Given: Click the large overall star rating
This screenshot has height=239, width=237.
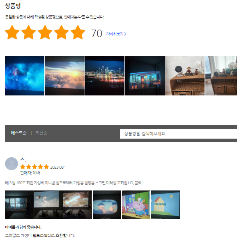Looking at the screenshot, I should (45, 32).
